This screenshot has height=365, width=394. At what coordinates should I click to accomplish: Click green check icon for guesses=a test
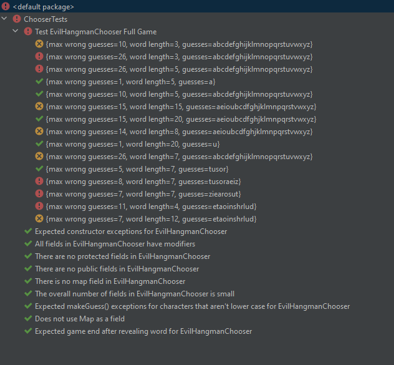click(x=39, y=81)
